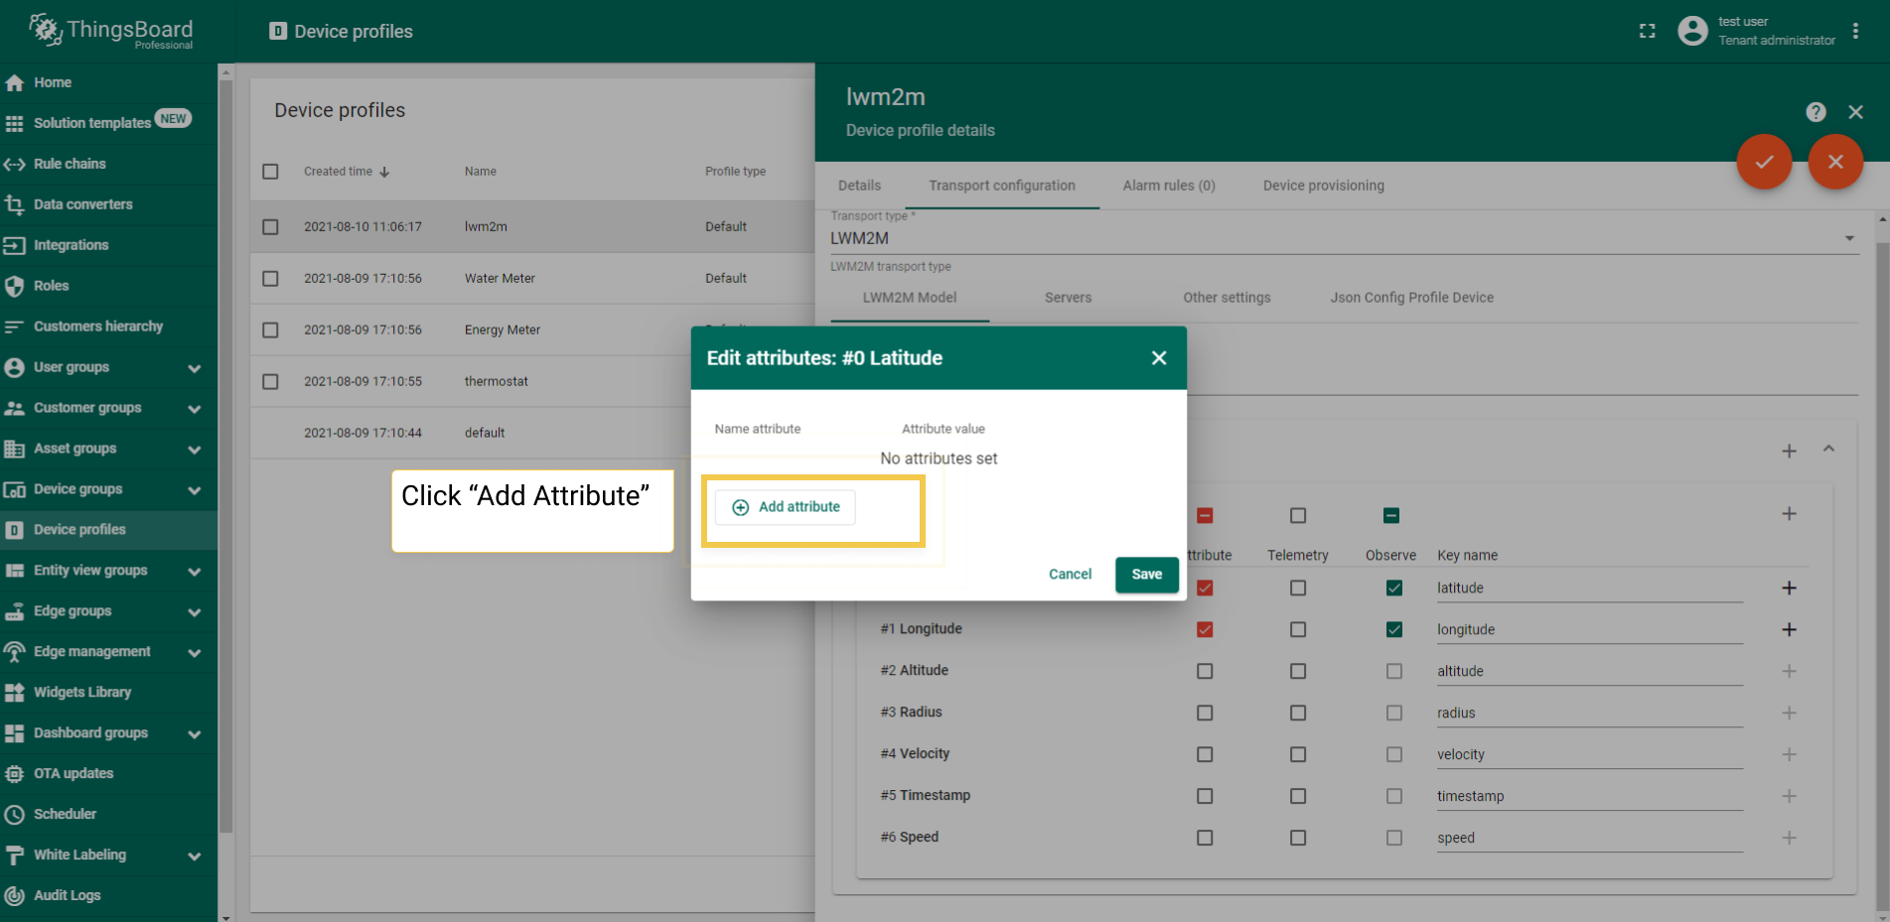
Task: Check the lwm2m profile row checkbox
Action: [270, 227]
